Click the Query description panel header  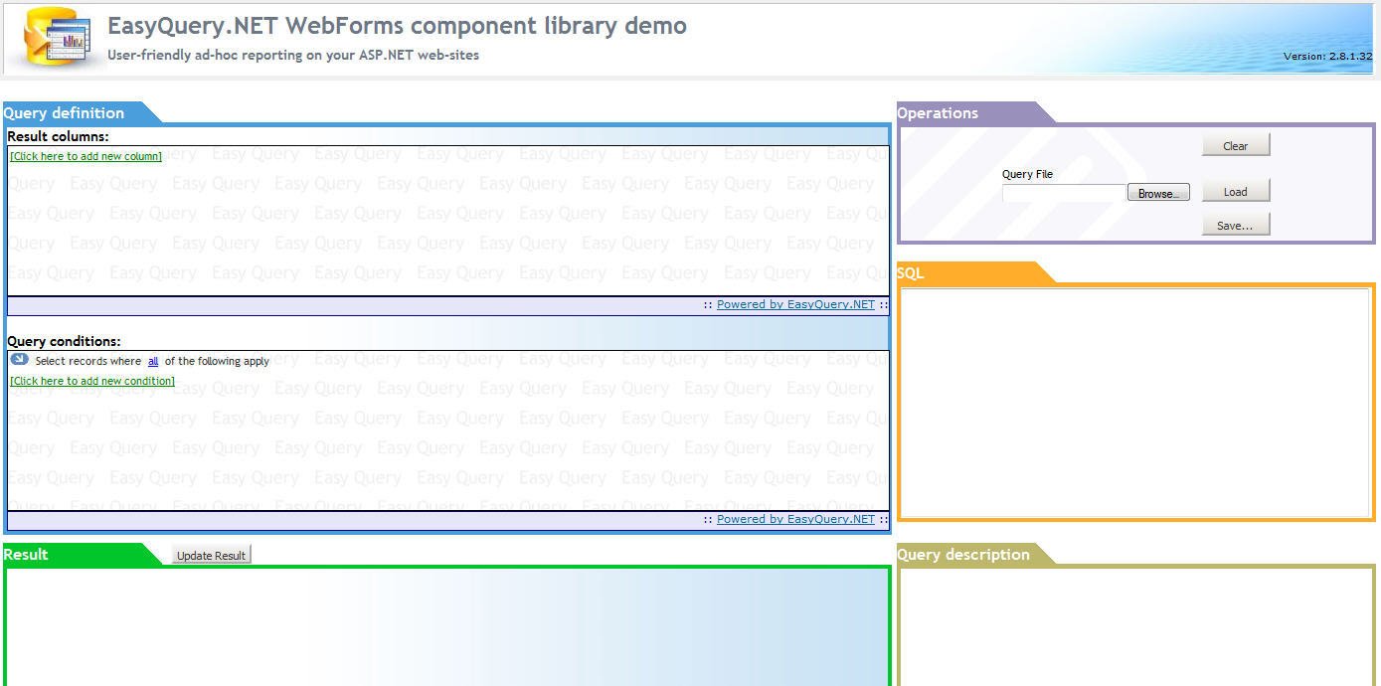tap(962, 555)
